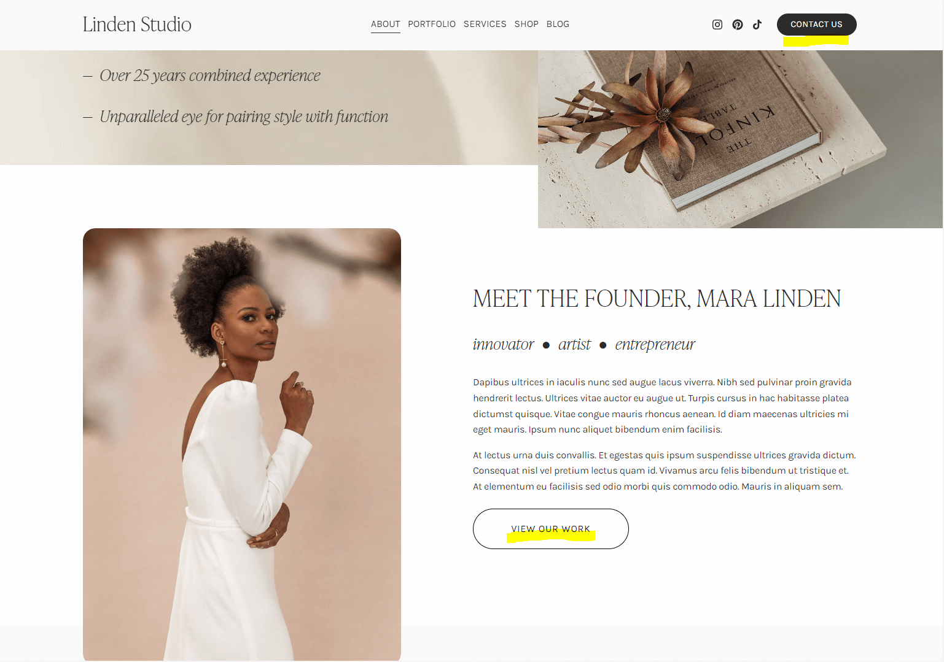
Task: Open the Blog menu item
Action: pos(558,24)
